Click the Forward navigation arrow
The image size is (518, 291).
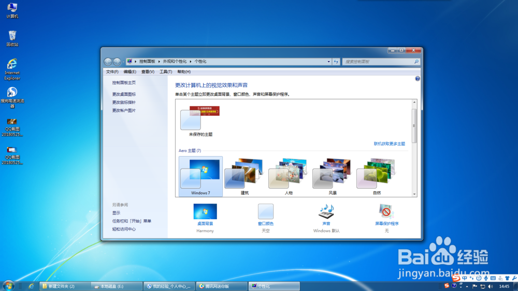tap(117, 62)
